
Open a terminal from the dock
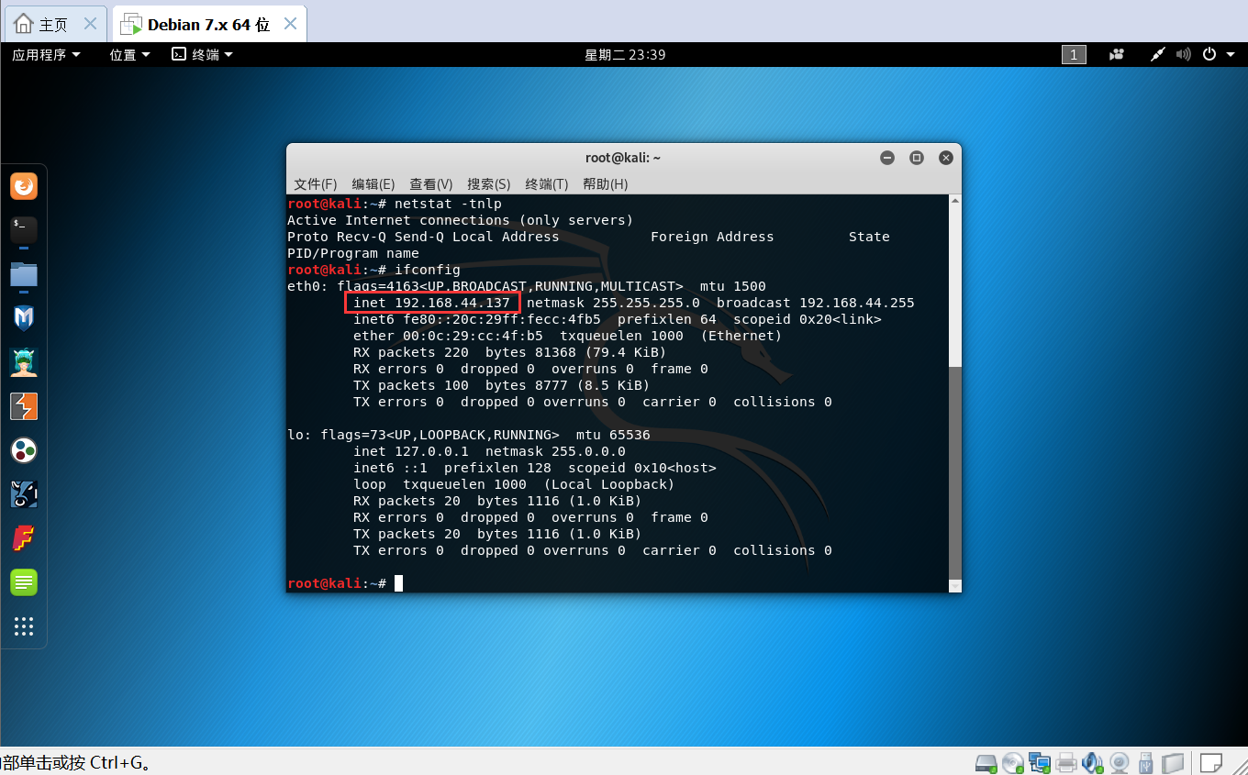click(x=23, y=229)
